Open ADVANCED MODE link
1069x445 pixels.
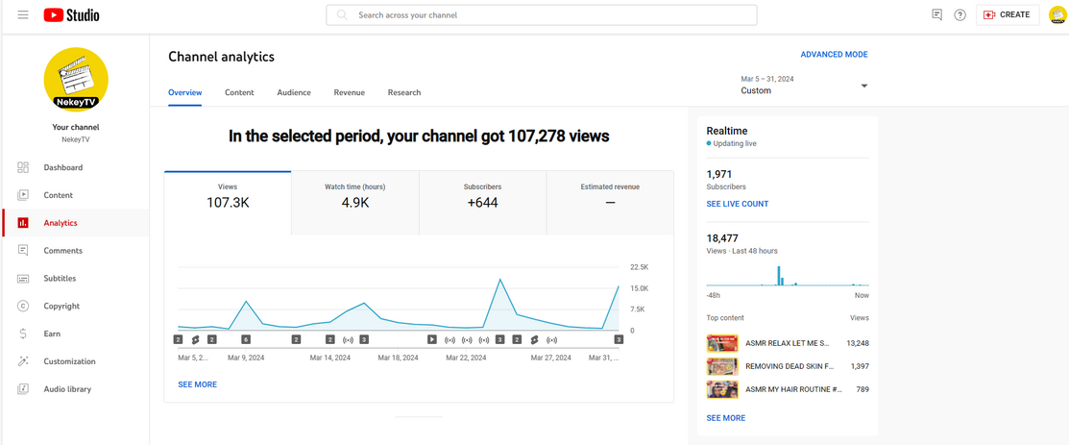pos(834,55)
